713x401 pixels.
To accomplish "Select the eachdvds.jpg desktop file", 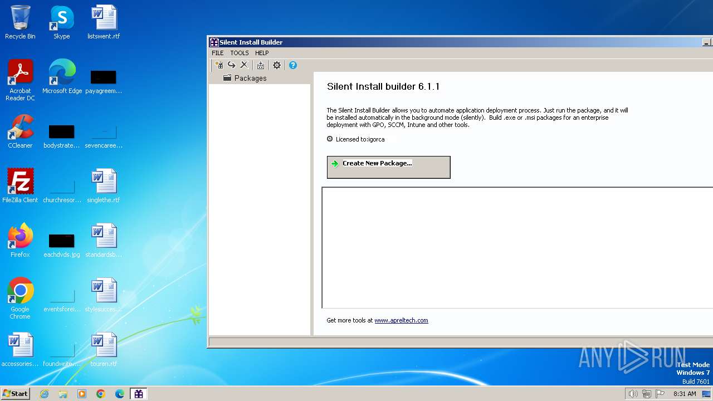I will coord(62,245).
